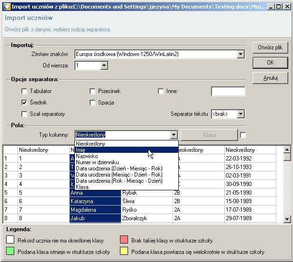Click the date cell 26-10-1993
Viewport: 293px width, 262px height.
click(250, 167)
